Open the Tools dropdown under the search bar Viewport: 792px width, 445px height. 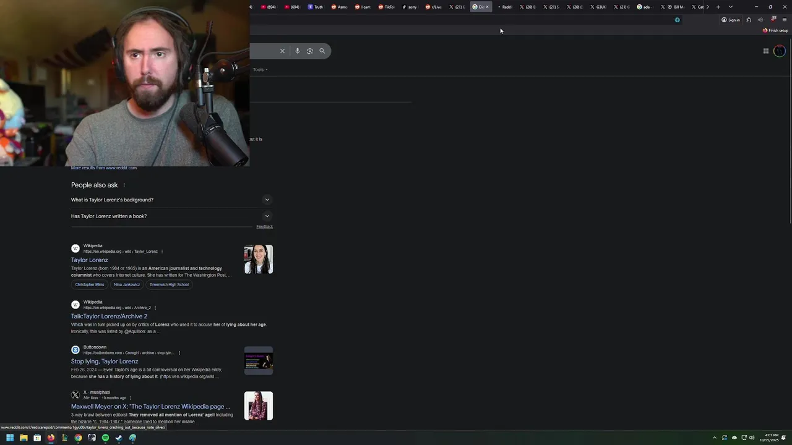(260, 69)
